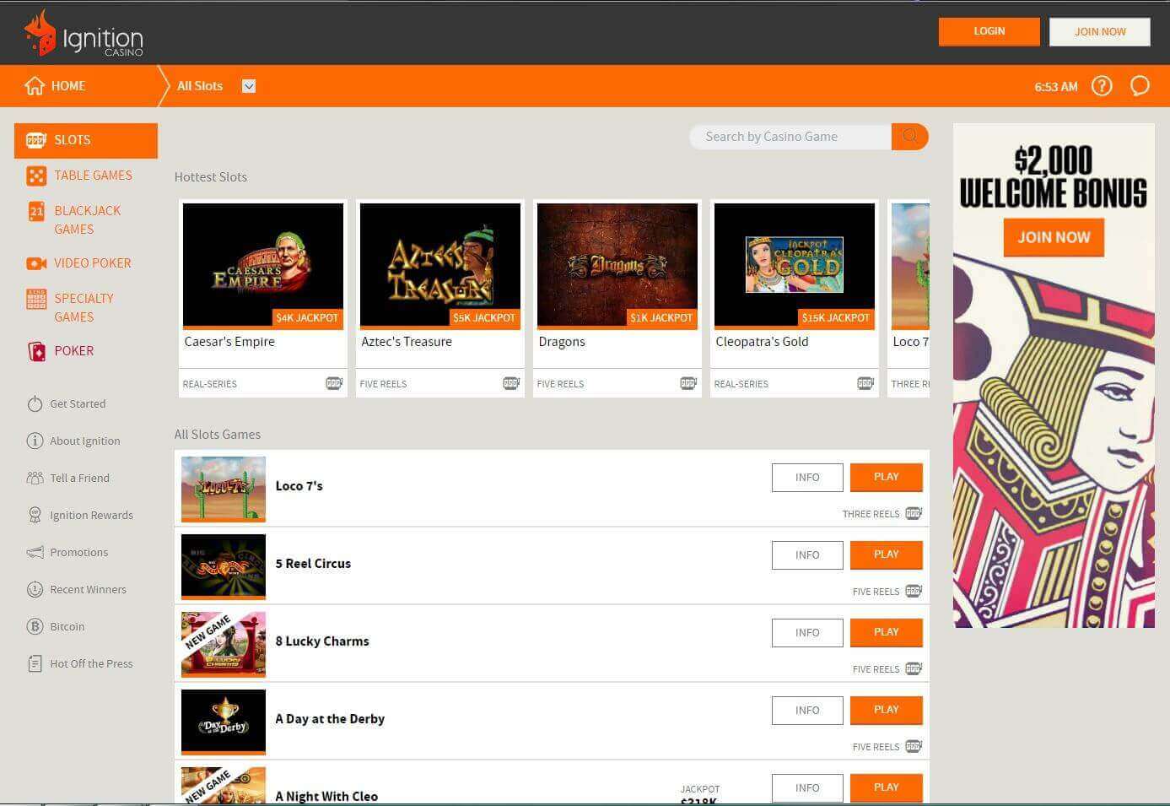Click INFO for A Night With Cleo
Screen dimensions: 1170x806
click(x=807, y=788)
